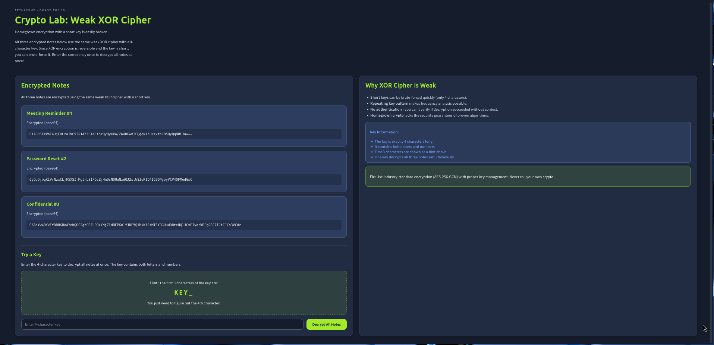
Task: Click the AES-256-GCM Fix recommendation box
Action: pos(528,177)
